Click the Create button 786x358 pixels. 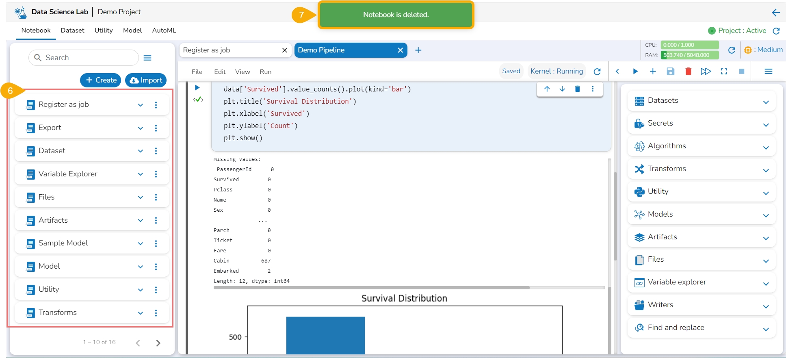coord(101,80)
